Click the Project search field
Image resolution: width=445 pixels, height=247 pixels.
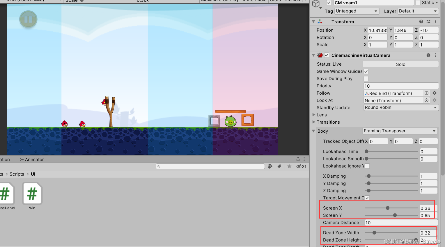[x=210, y=166]
